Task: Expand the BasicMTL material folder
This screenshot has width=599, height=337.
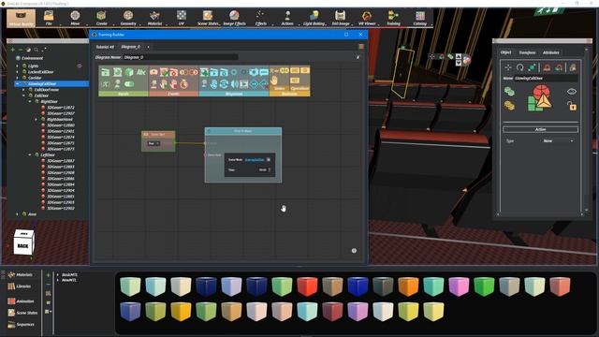Action: click(58, 274)
